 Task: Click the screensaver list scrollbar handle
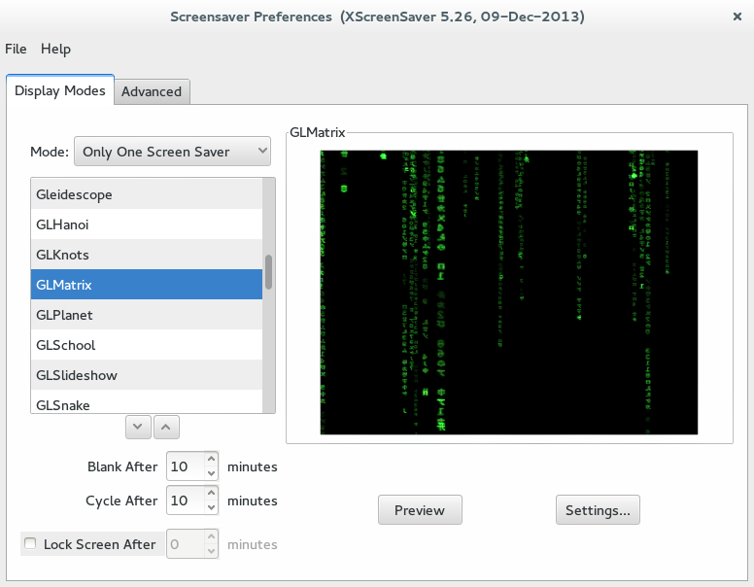[269, 272]
